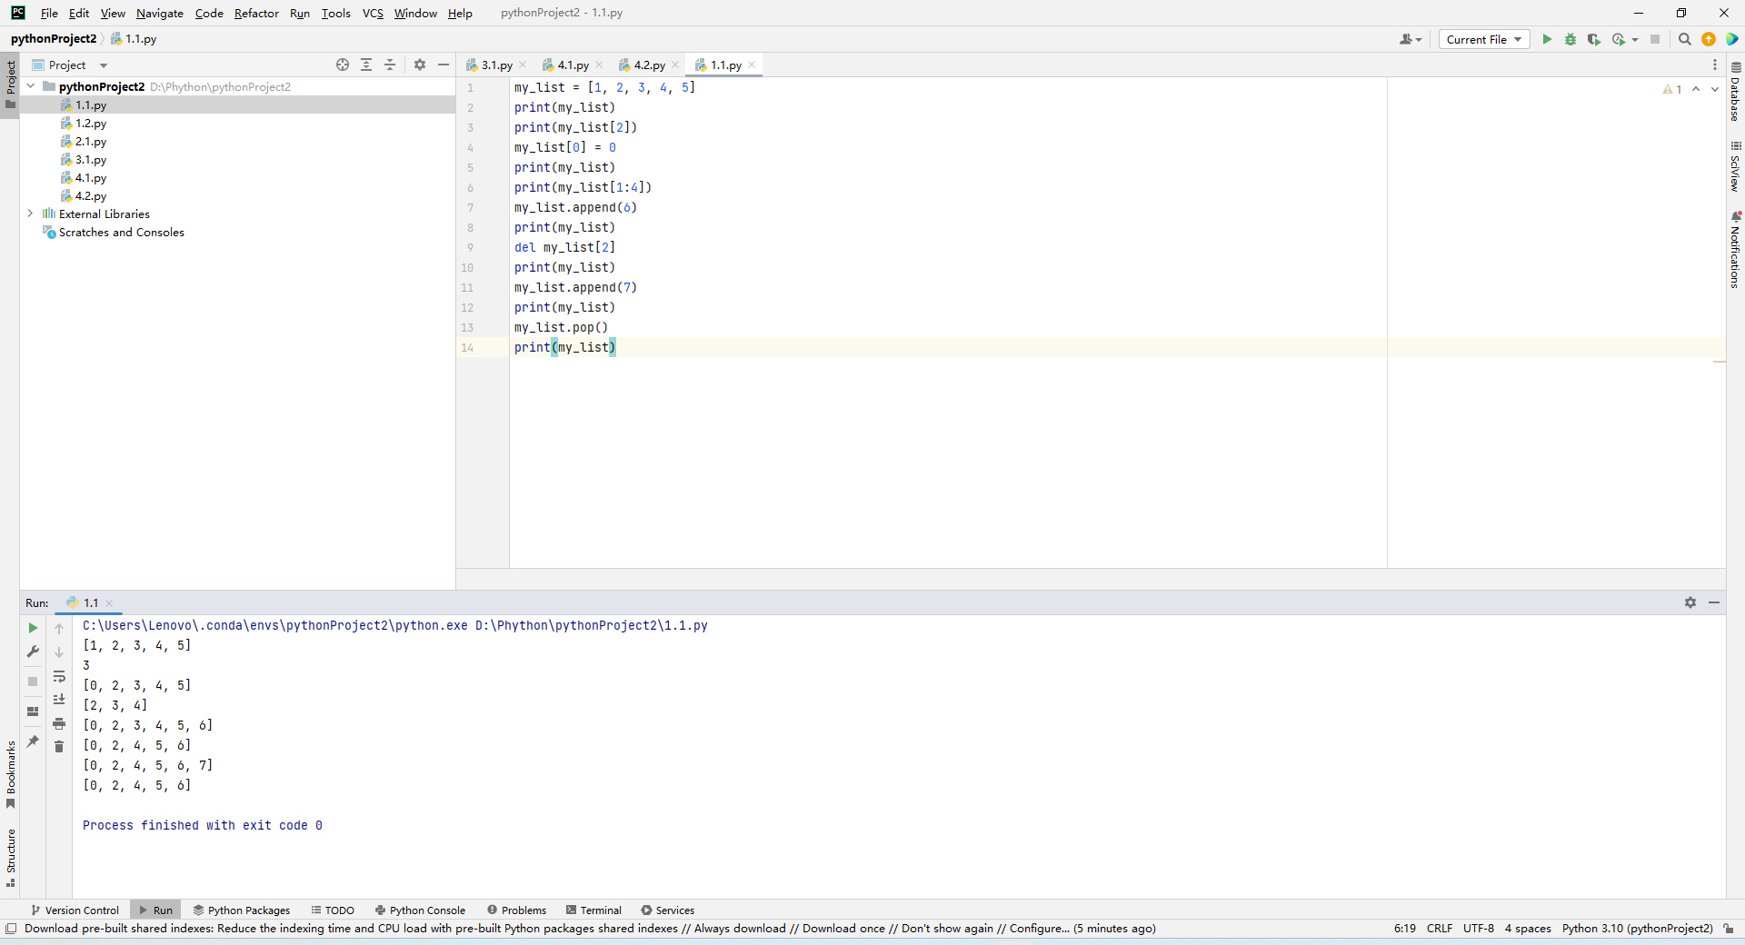Collapse the pythonProject2 root folder
Viewport: 1745px width, 945px height.
click(x=31, y=86)
